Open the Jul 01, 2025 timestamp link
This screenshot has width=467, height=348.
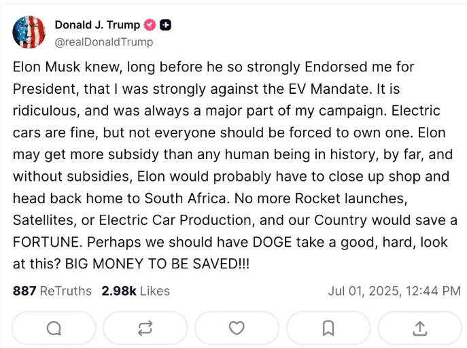pyautogui.click(x=394, y=291)
